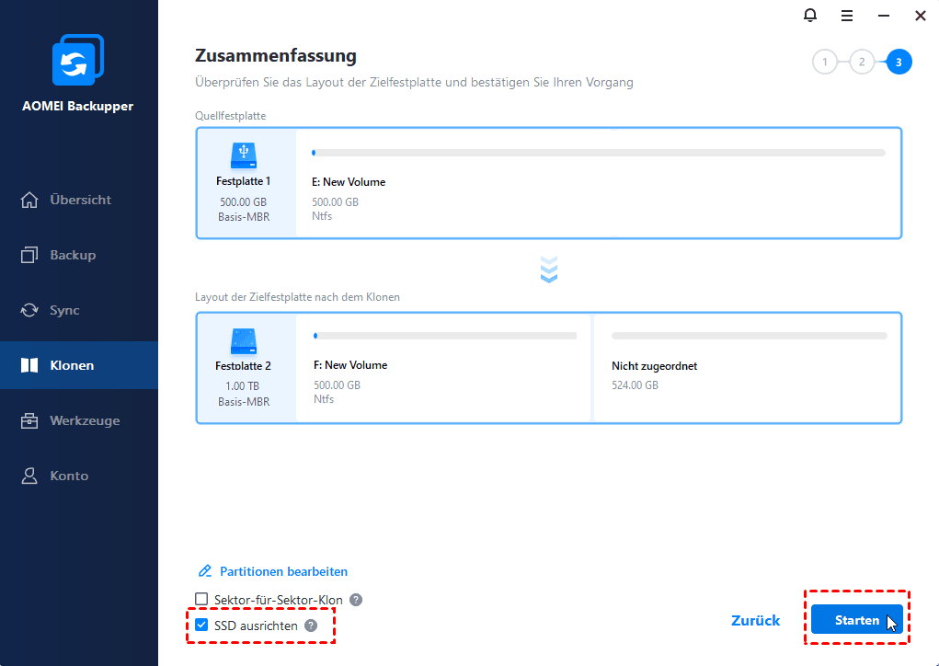939x666 pixels.
Task: Click the Backup icon in sidebar
Action: [x=29, y=255]
